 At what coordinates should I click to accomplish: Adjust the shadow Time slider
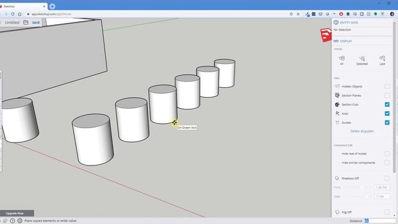coord(362,187)
